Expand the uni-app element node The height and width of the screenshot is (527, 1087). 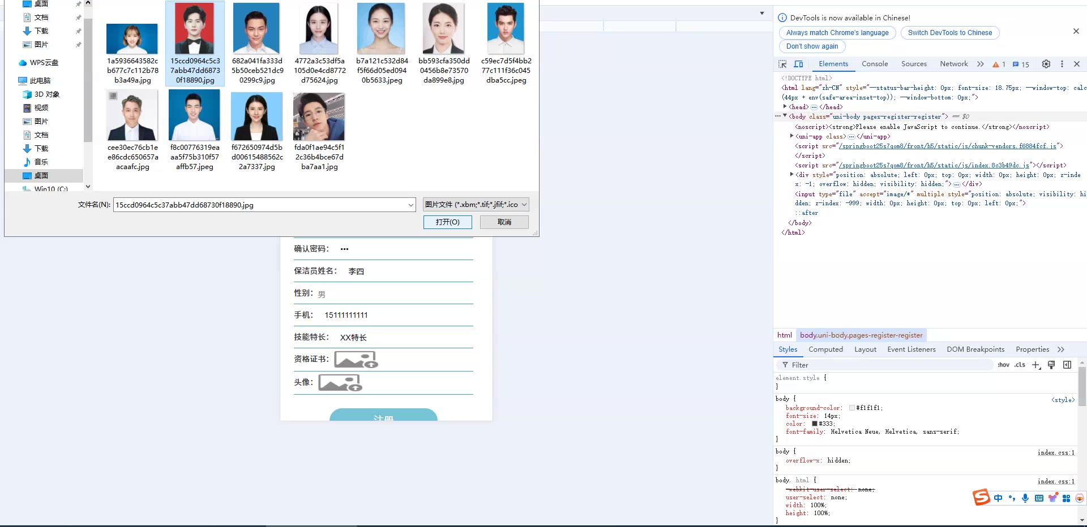pyautogui.click(x=791, y=136)
